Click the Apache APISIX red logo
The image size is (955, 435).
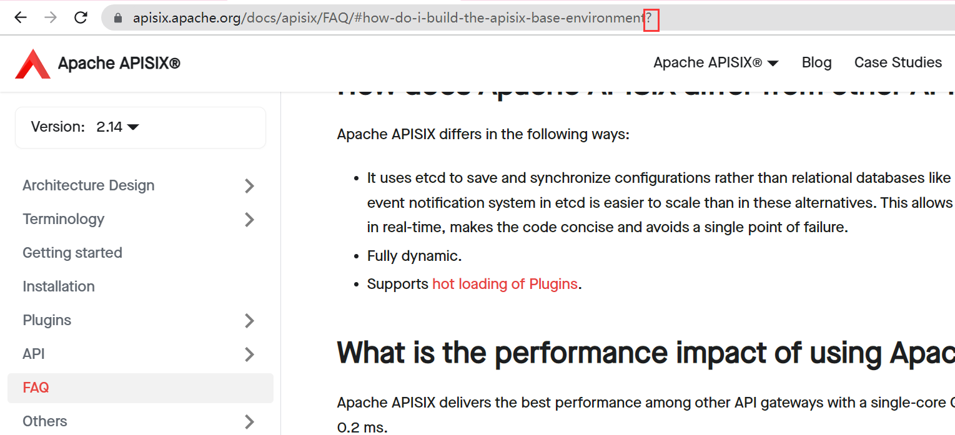pyautogui.click(x=32, y=63)
